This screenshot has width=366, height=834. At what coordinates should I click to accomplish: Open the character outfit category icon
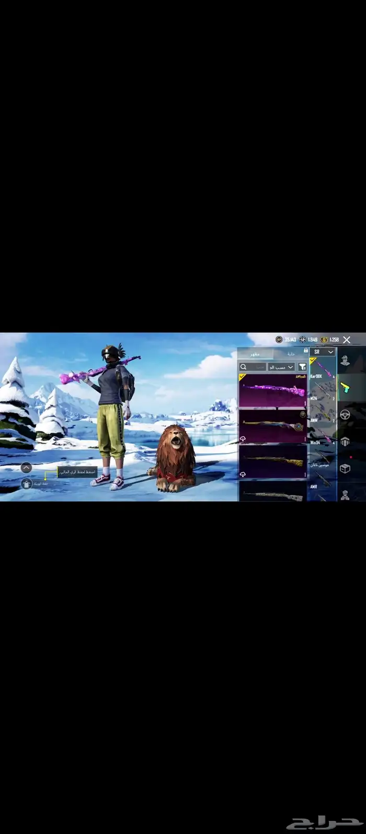coord(345,360)
